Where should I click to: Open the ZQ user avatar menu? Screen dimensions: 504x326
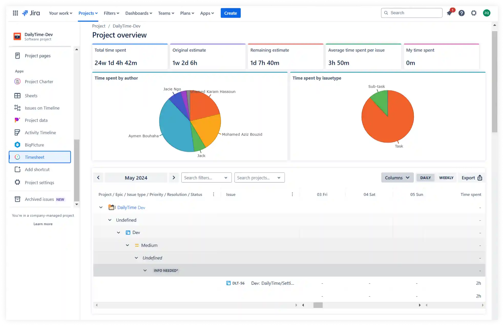point(487,13)
